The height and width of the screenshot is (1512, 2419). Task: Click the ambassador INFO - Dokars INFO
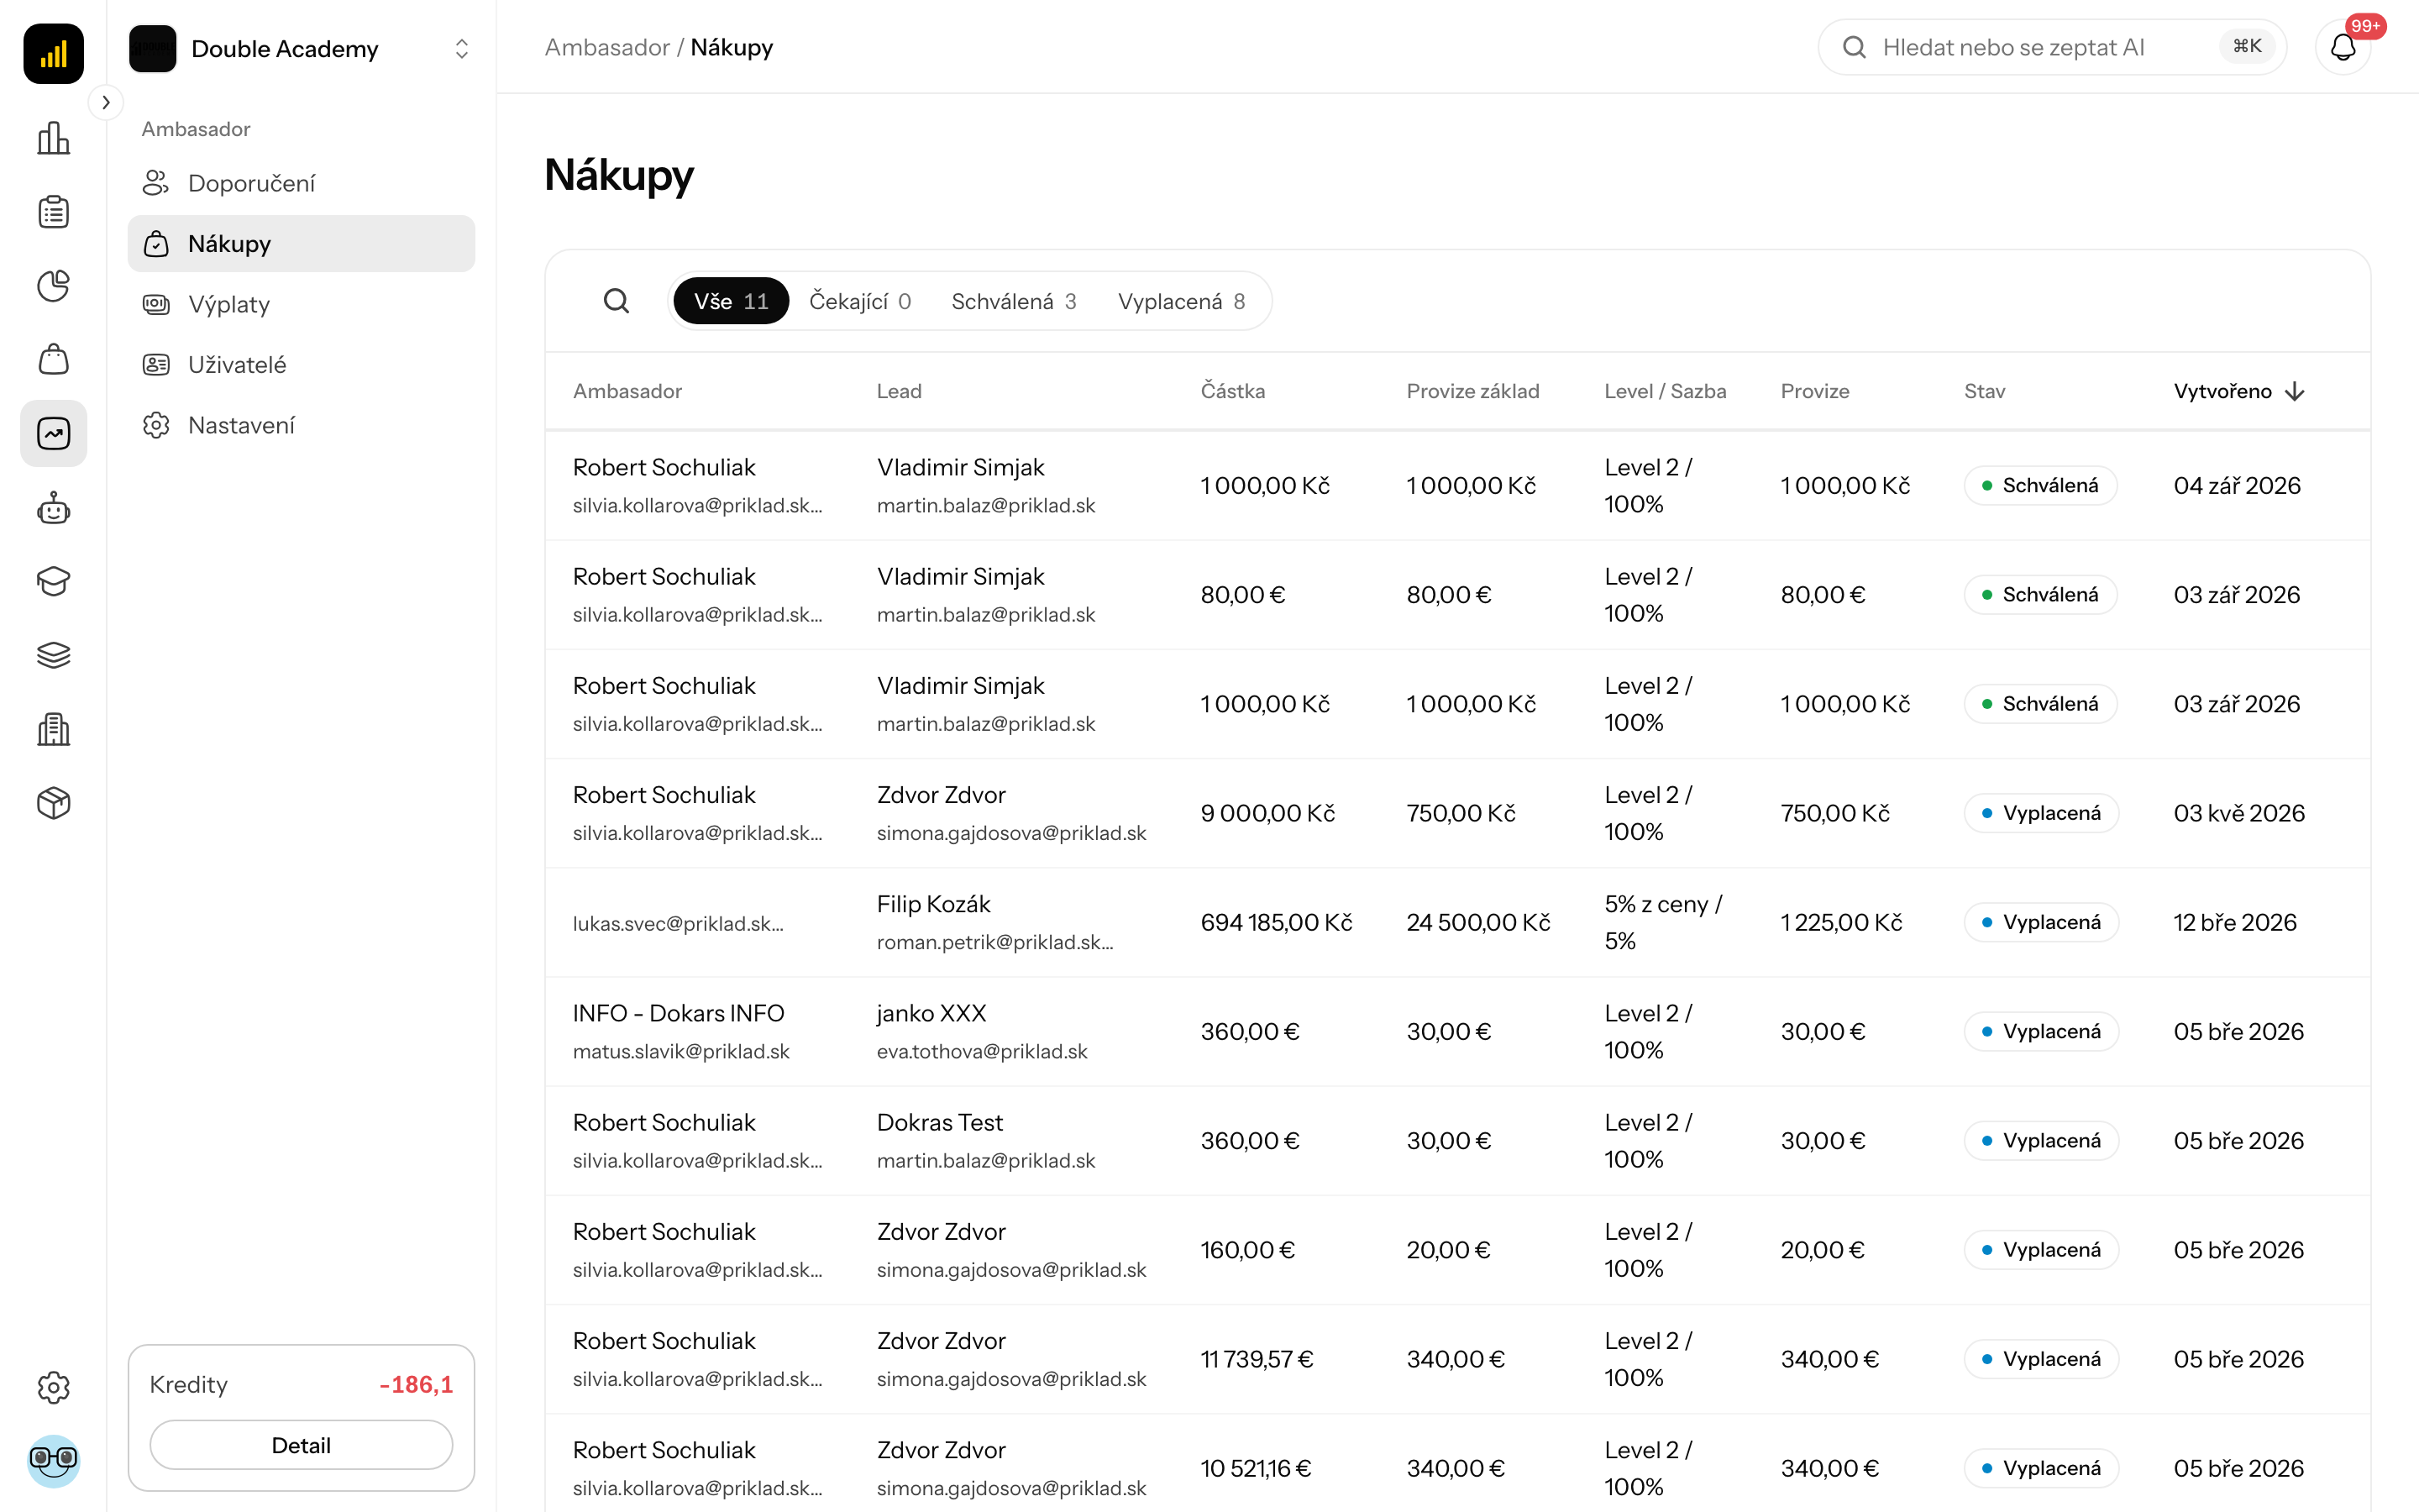[x=678, y=1013]
